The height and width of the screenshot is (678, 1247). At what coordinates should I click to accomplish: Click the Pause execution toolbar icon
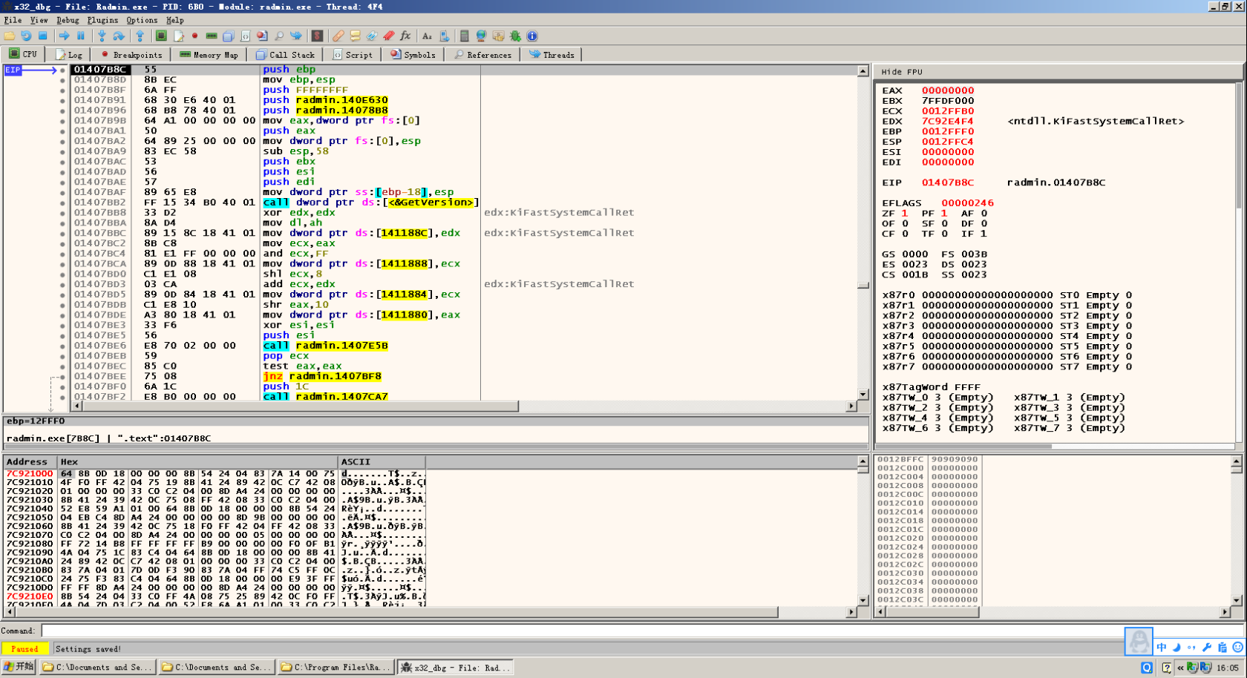pyautogui.click(x=80, y=36)
